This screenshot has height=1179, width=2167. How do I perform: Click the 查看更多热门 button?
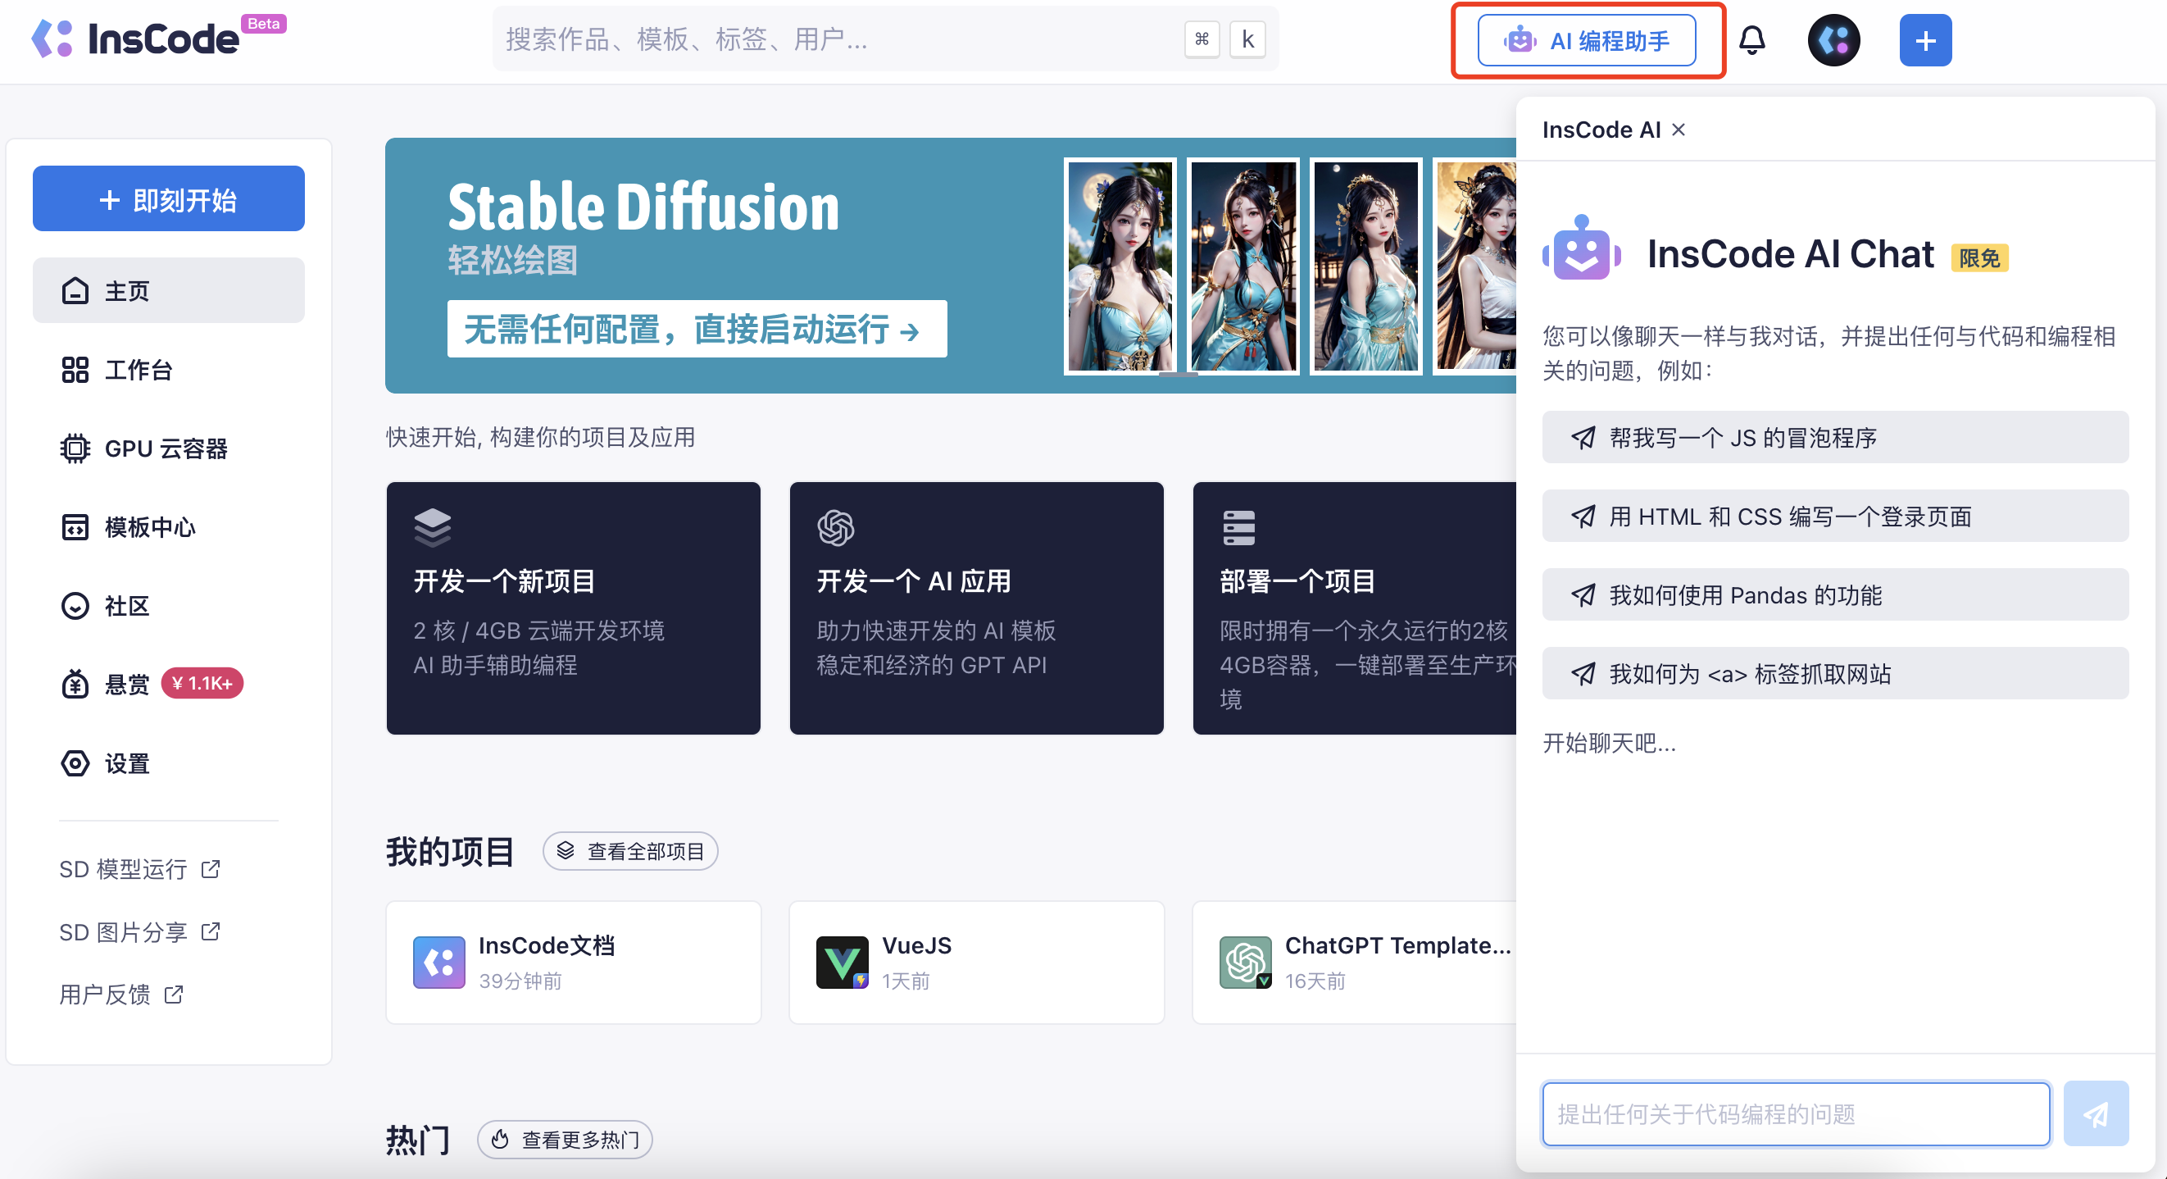565,1140
